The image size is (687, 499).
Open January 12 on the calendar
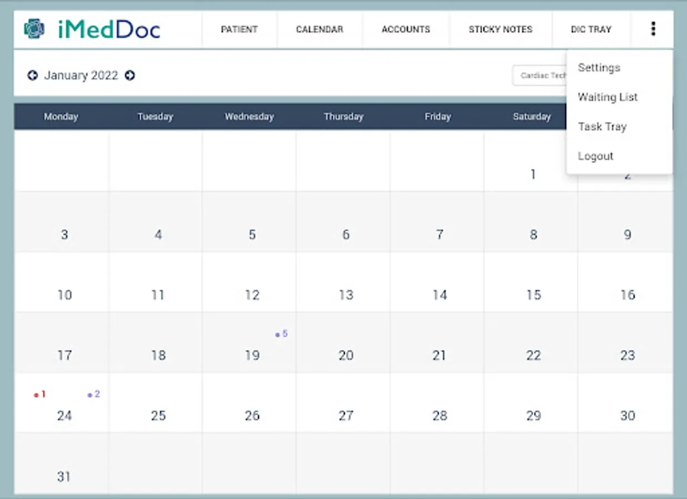point(249,282)
